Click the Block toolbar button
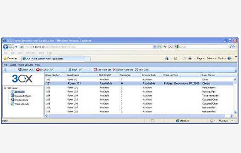Screen dimensions: 241x153 [73, 70]
